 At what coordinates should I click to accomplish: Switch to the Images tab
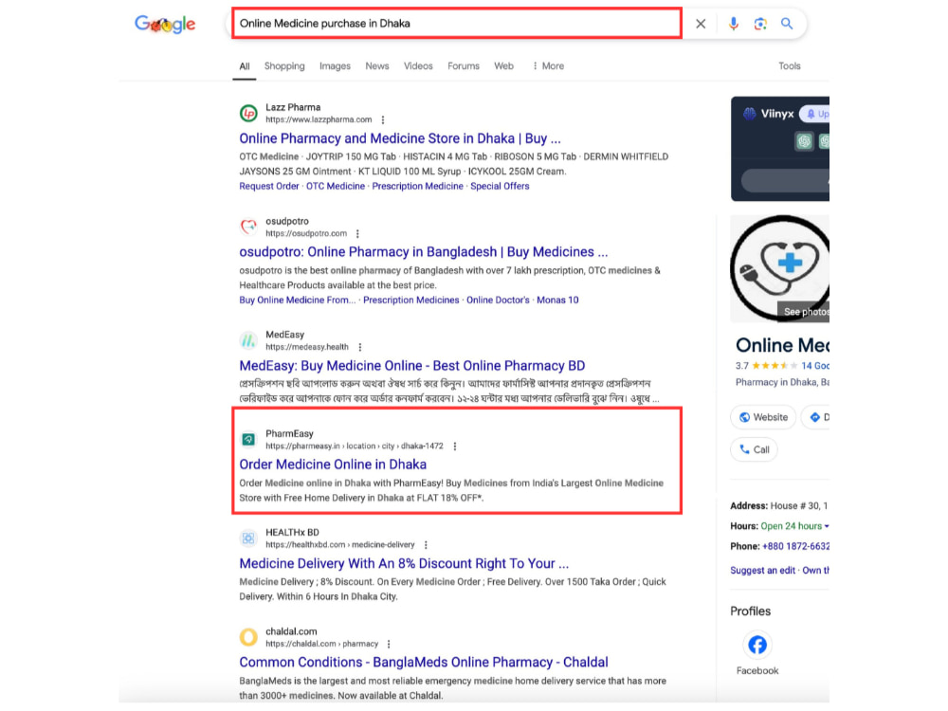click(x=335, y=66)
